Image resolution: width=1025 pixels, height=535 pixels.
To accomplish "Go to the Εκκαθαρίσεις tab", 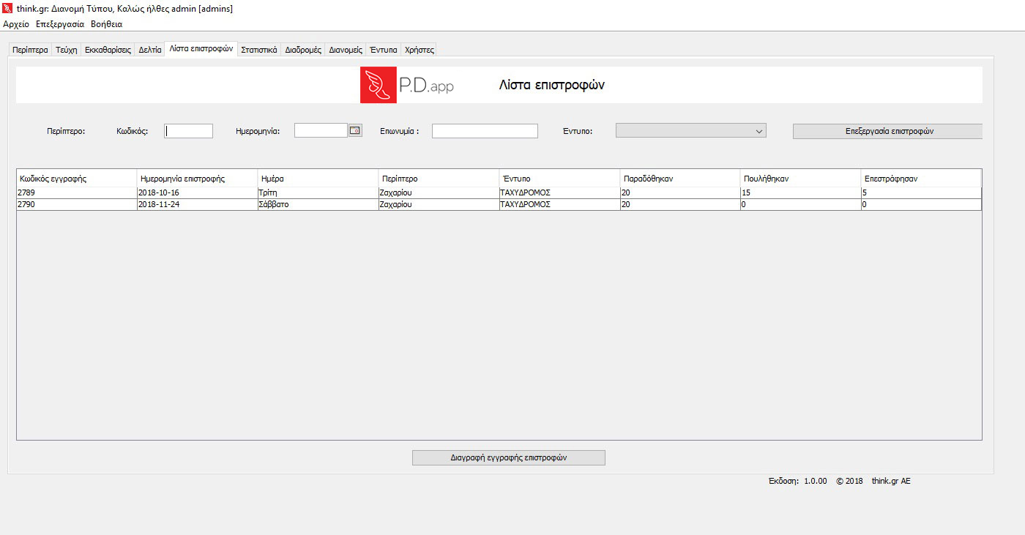I will point(108,50).
